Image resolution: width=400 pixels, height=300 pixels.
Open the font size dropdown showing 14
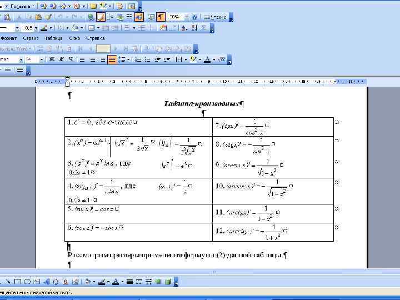pyautogui.click(x=41, y=59)
